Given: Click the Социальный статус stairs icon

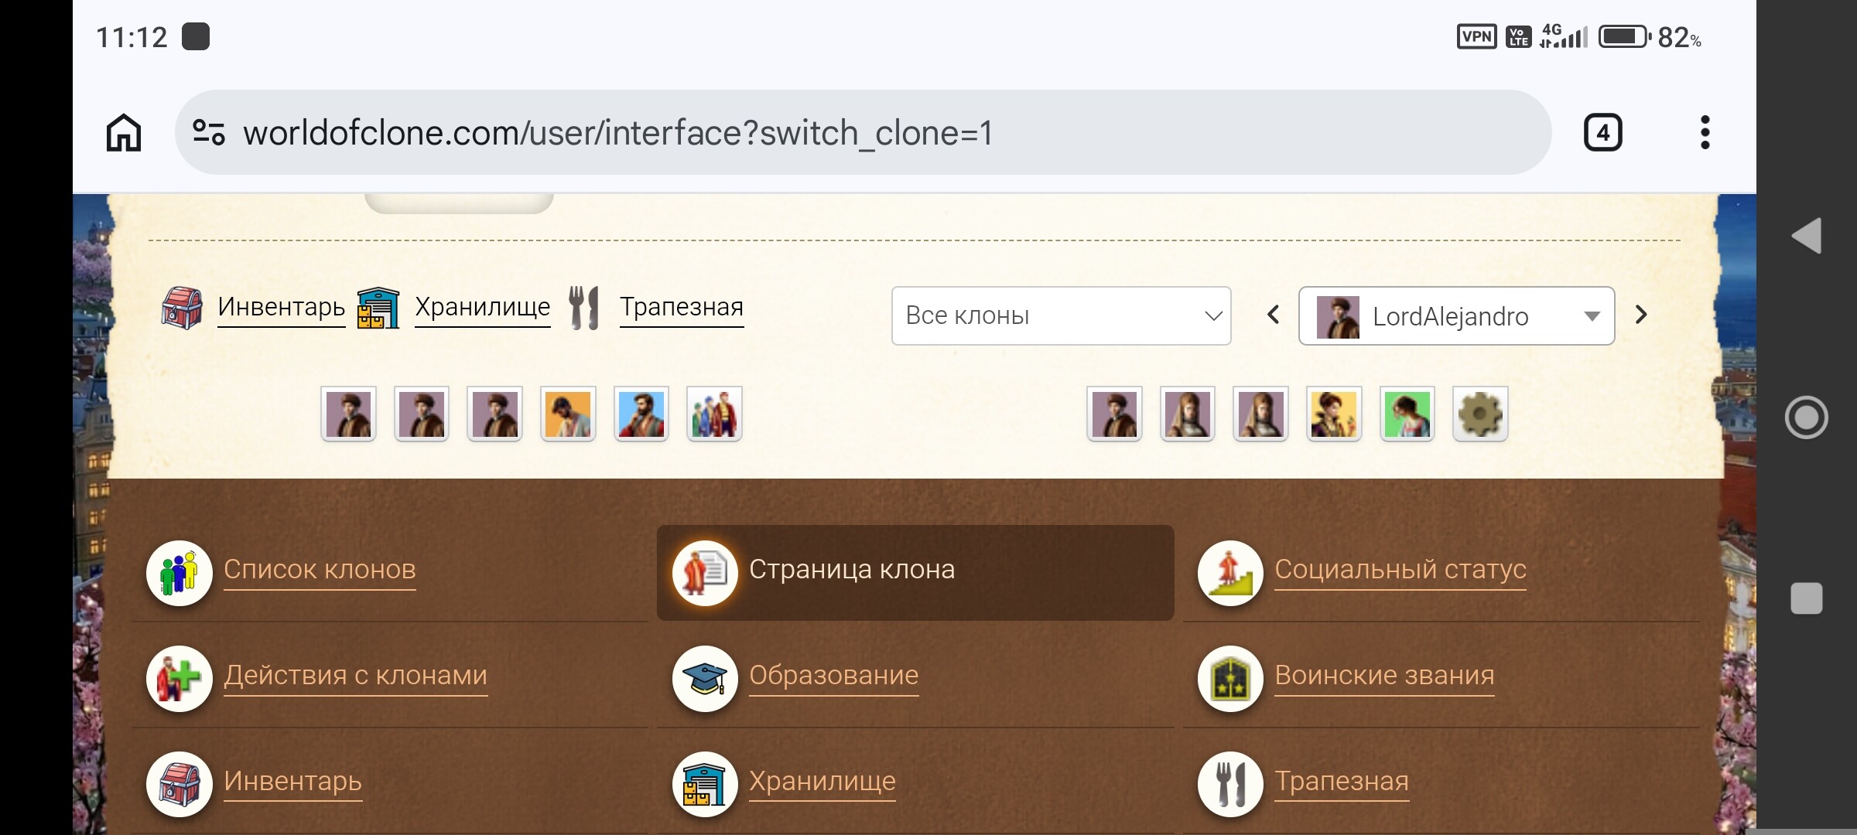Looking at the screenshot, I should (x=1230, y=573).
